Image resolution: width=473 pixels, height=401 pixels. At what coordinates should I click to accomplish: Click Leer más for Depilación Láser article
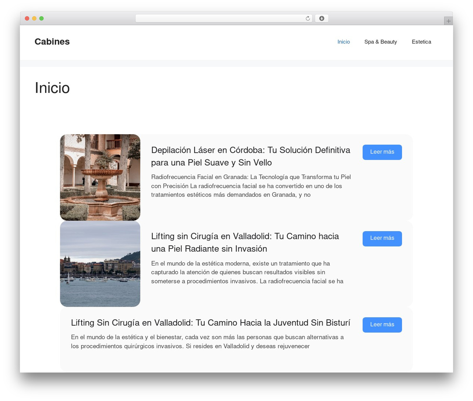(382, 152)
